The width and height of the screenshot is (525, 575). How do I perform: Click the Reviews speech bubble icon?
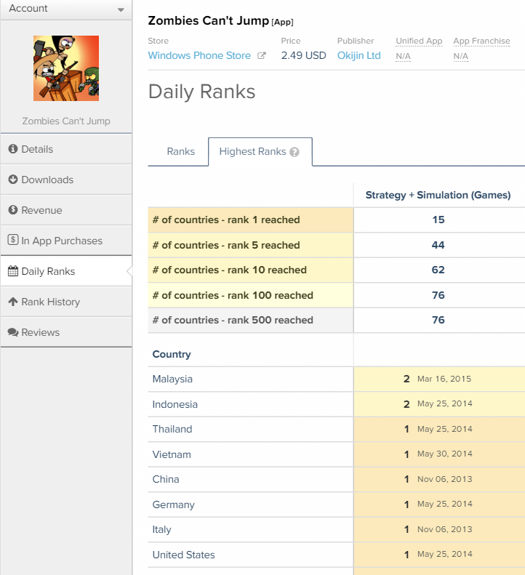pos(13,332)
